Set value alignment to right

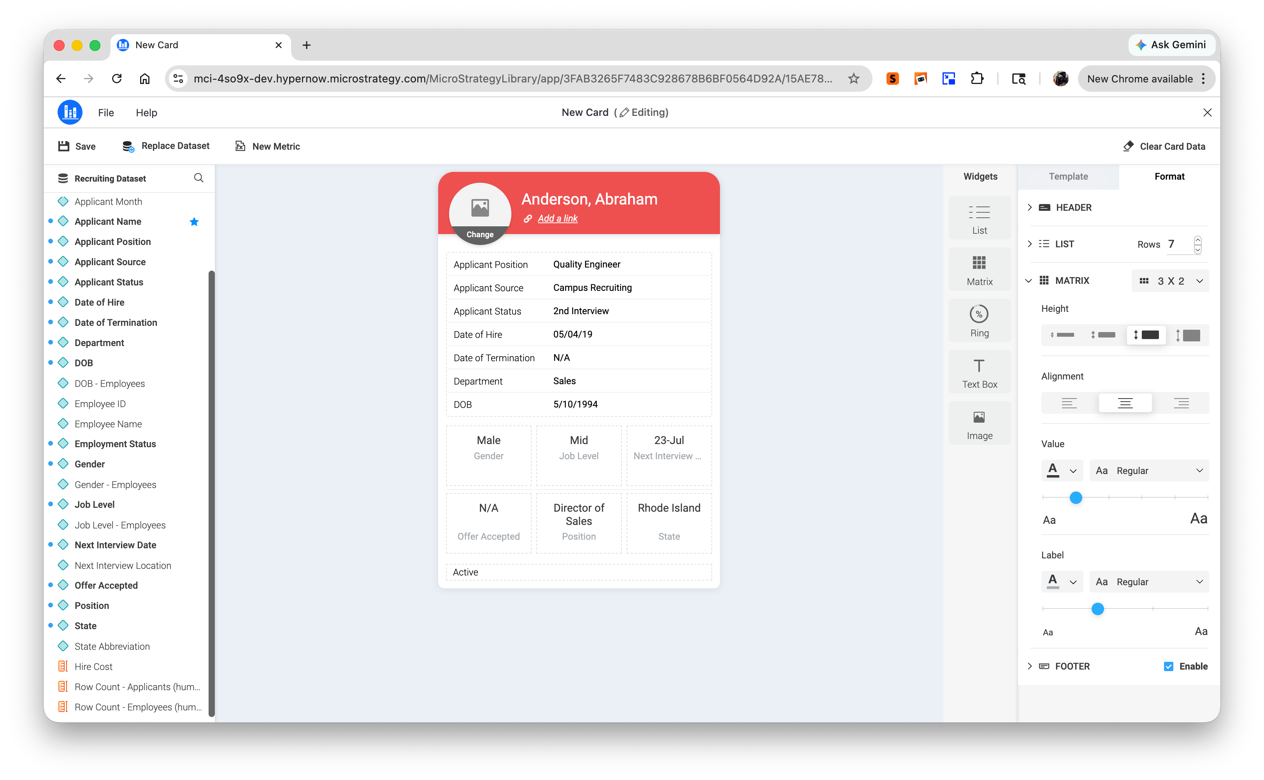[x=1181, y=403]
